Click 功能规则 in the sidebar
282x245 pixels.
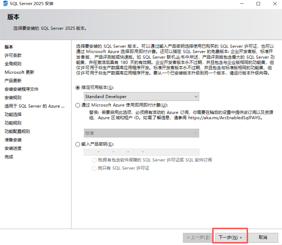[x=13, y=123]
